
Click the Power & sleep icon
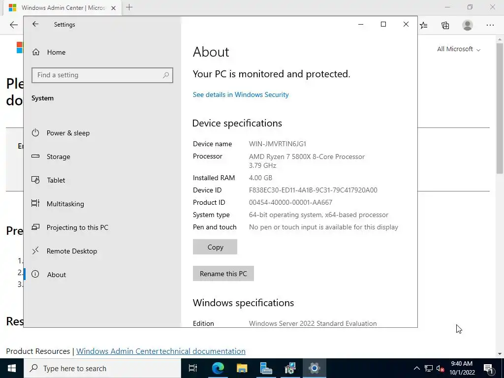click(x=35, y=133)
